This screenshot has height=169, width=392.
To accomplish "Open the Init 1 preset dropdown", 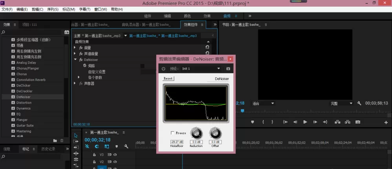I will click(201, 69).
